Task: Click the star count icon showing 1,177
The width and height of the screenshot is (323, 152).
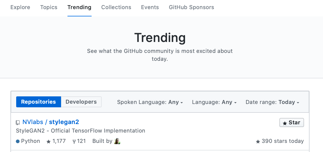Action: tap(49, 142)
